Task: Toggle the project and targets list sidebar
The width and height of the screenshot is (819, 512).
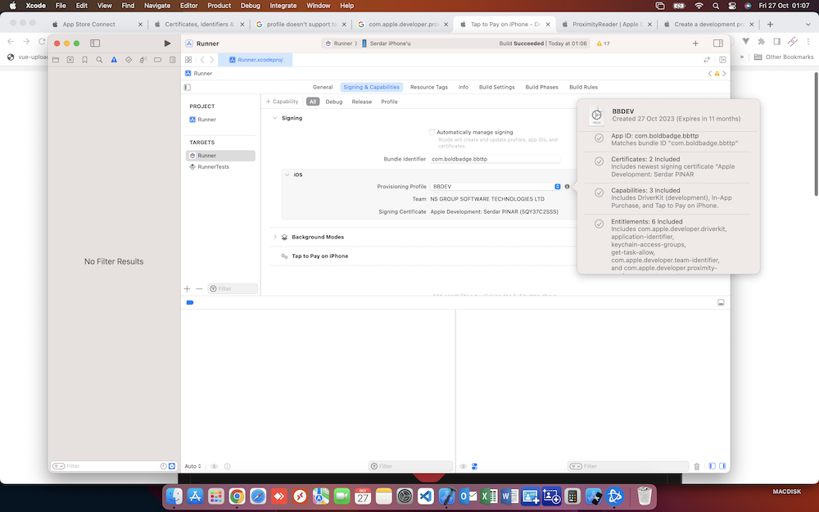Action: [x=188, y=88]
